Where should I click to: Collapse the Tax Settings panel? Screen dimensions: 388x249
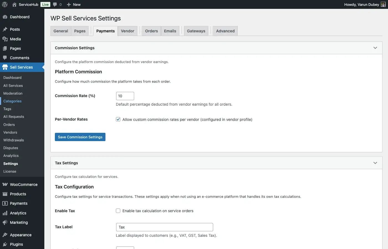coord(375,163)
